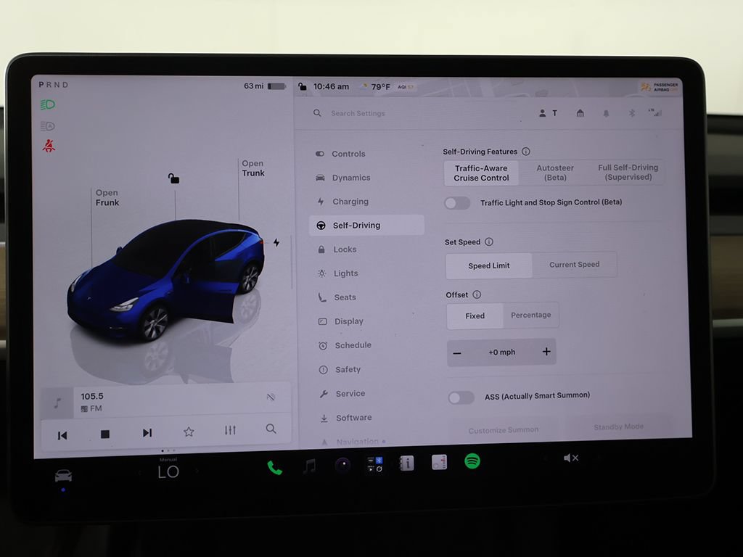Open the Service settings menu
The height and width of the screenshot is (557, 743).
pos(370,394)
